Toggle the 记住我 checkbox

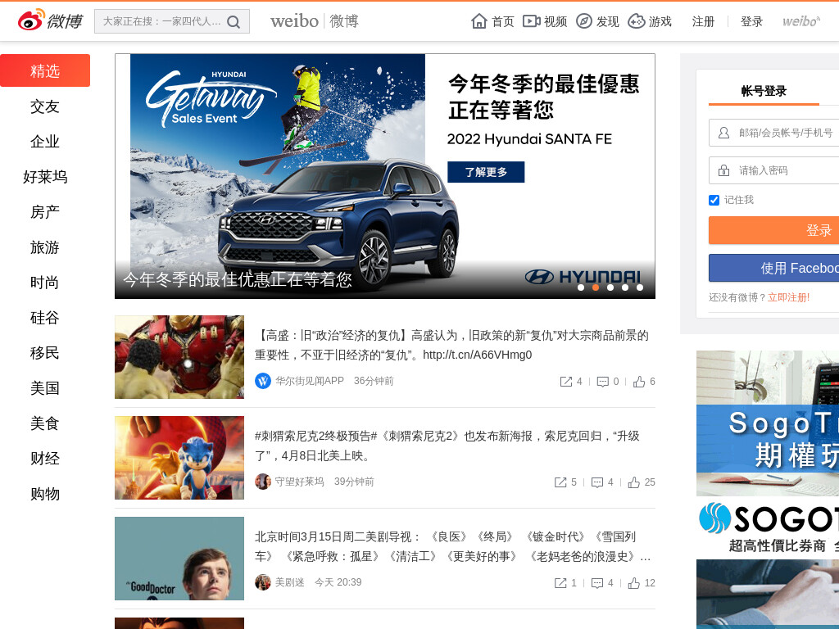click(x=714, y=200)
